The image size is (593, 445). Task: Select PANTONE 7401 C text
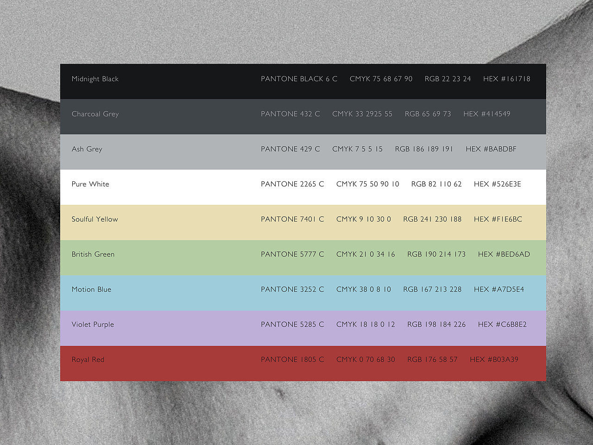pos(292,219)
